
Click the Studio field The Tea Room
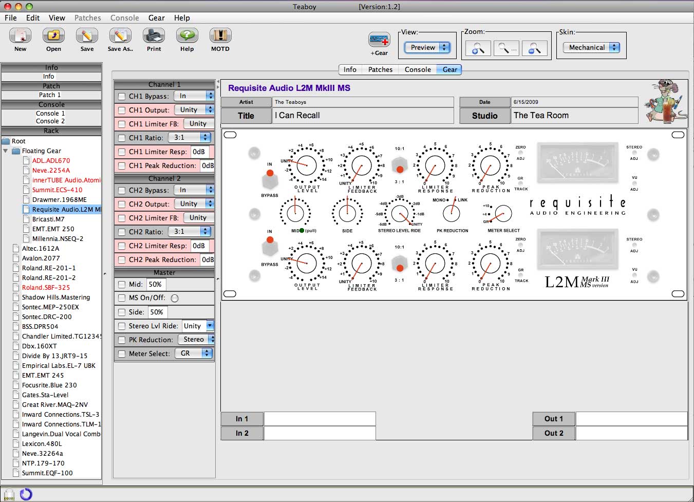(575, 116)
